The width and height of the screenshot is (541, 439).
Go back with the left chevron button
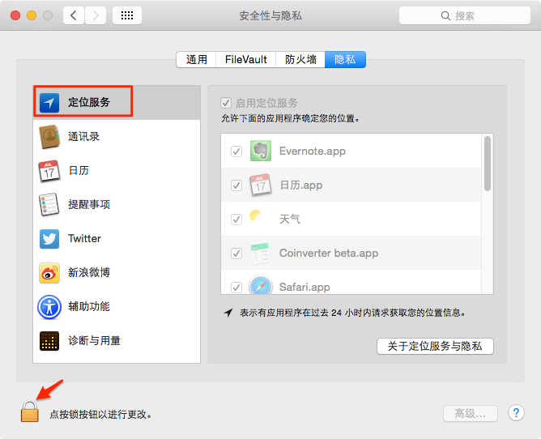(x=74, y=15)
